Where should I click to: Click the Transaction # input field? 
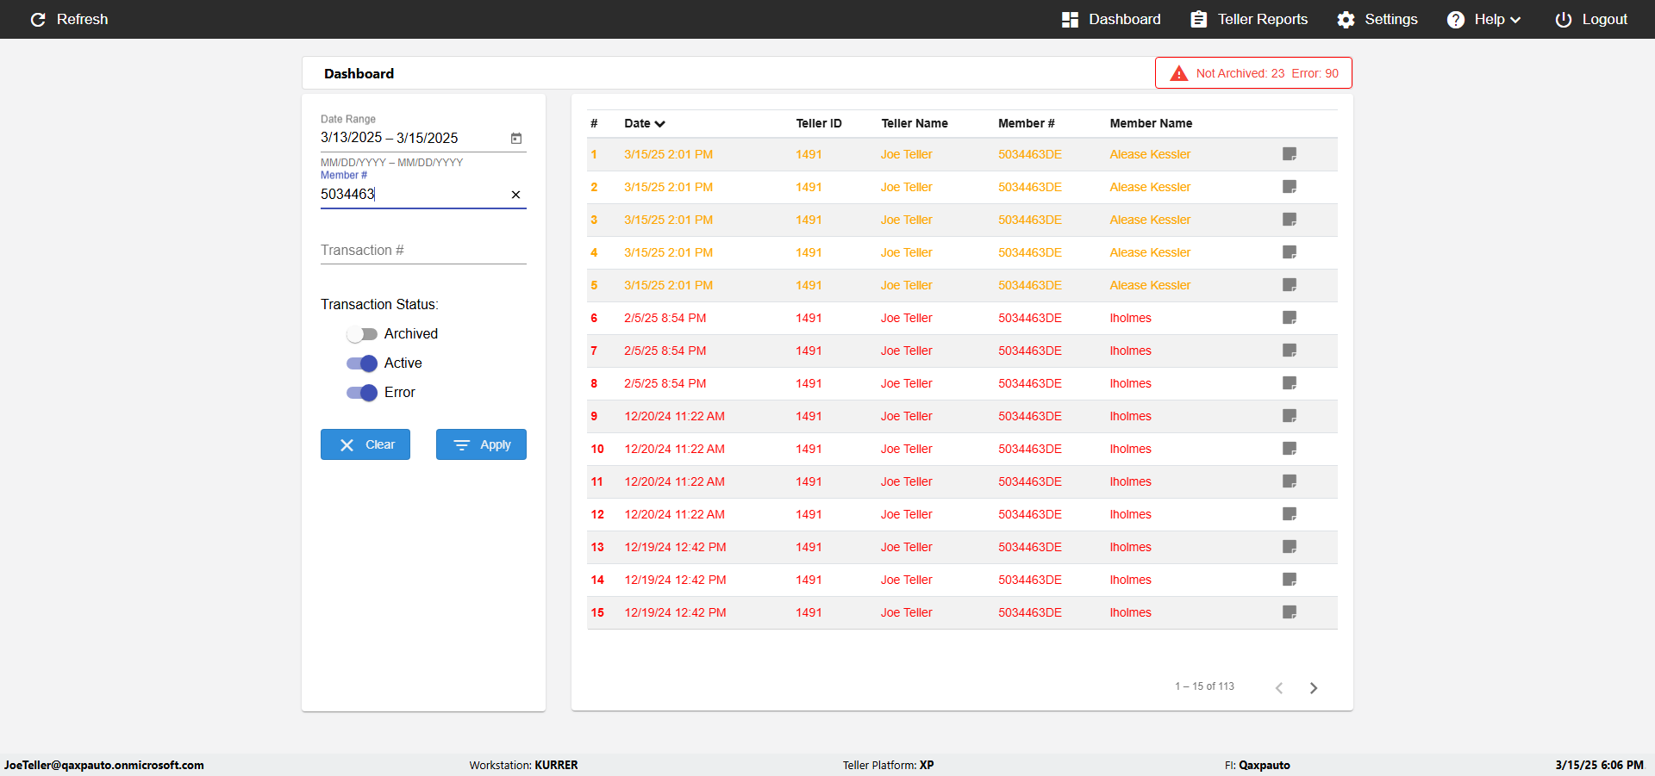(423, 251)
